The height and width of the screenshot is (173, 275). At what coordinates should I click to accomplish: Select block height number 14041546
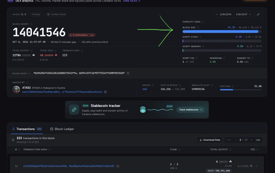[39, 32]
